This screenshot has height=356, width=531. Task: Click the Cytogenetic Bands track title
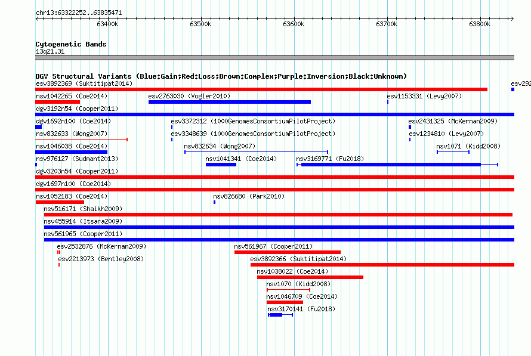[71, 44]
